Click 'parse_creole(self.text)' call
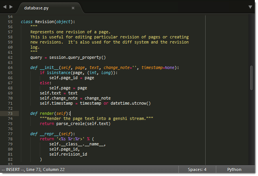 coord(83,123)
